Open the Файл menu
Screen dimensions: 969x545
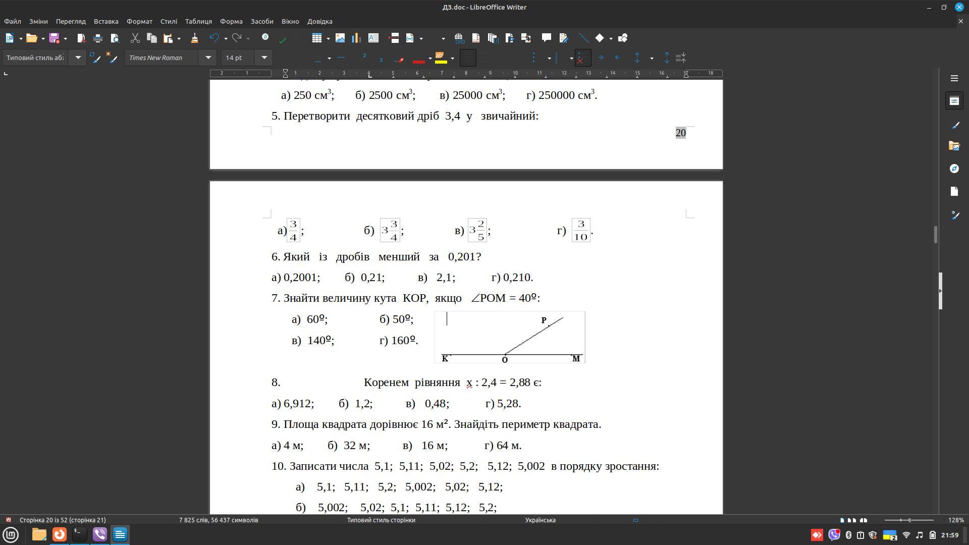(13, 21)
